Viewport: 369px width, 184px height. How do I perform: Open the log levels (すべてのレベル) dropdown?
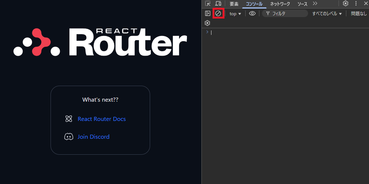point(327,14)
